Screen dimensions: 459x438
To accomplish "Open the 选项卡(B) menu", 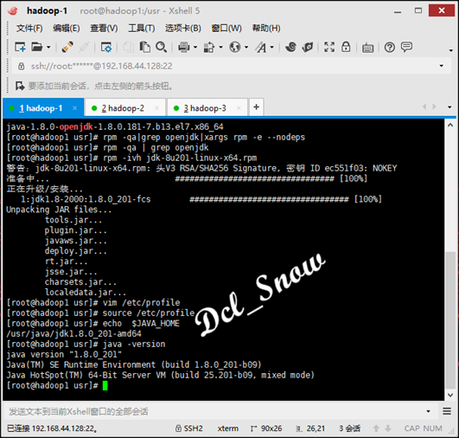I will [x=183, y=29].
